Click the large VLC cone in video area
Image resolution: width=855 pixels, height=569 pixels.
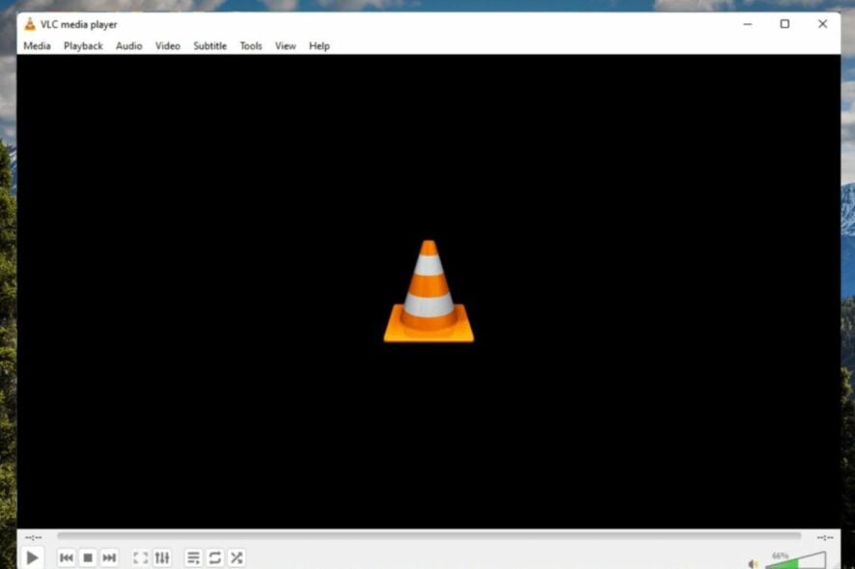point(428,291)
